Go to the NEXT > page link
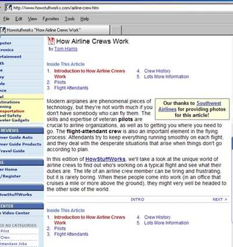 point(220,199)
